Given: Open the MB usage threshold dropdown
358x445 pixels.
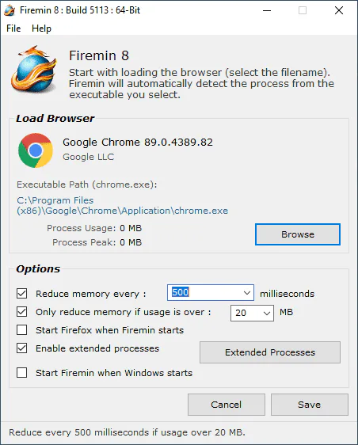Looking at the screenshot, I should click(252, 313).
